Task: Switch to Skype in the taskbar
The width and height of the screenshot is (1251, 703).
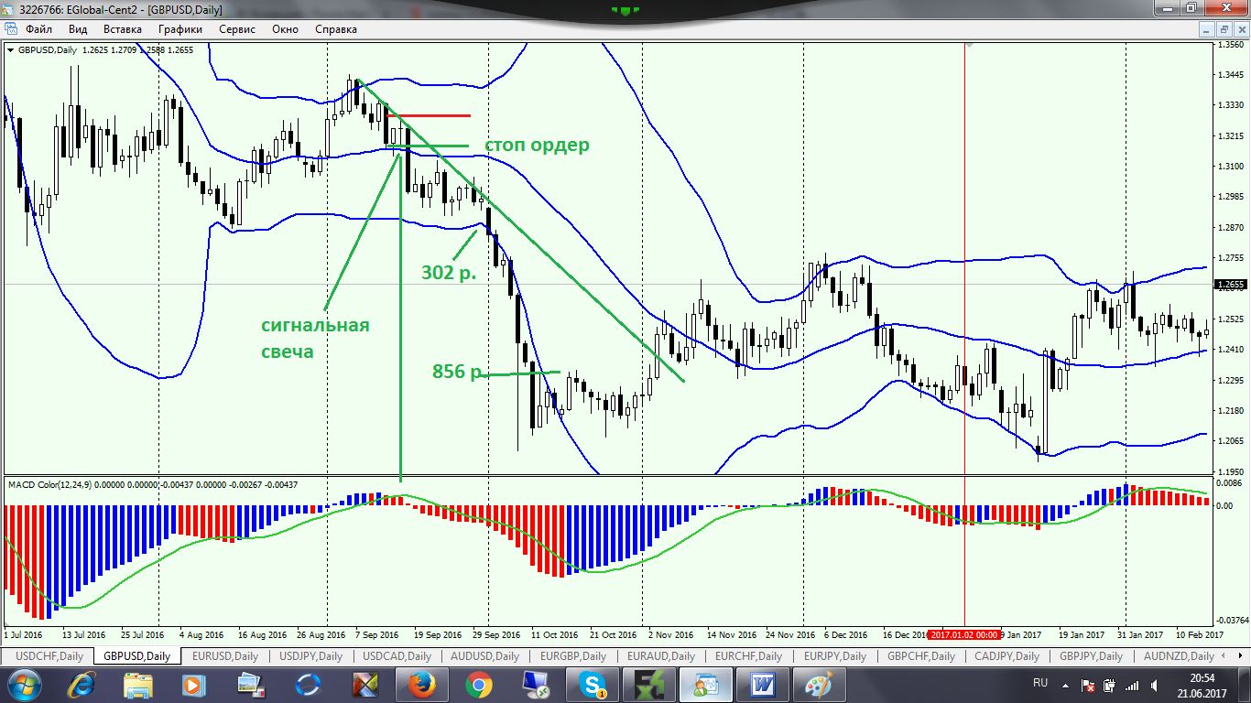Action: [591, 684]
